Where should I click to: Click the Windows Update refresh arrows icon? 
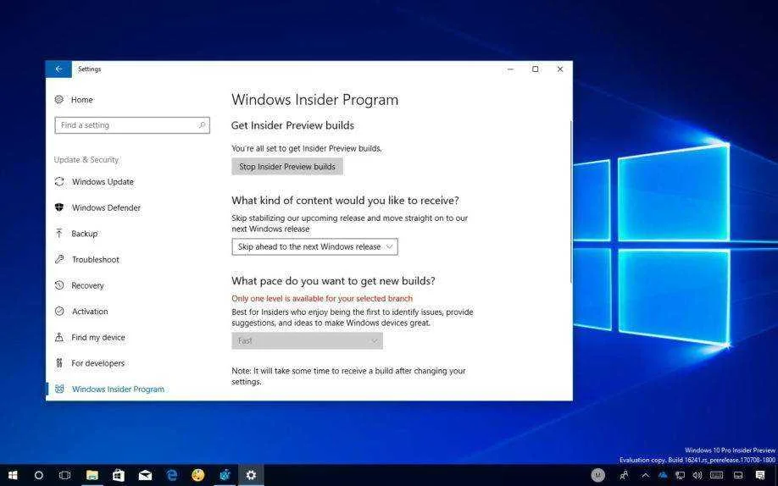59,181
